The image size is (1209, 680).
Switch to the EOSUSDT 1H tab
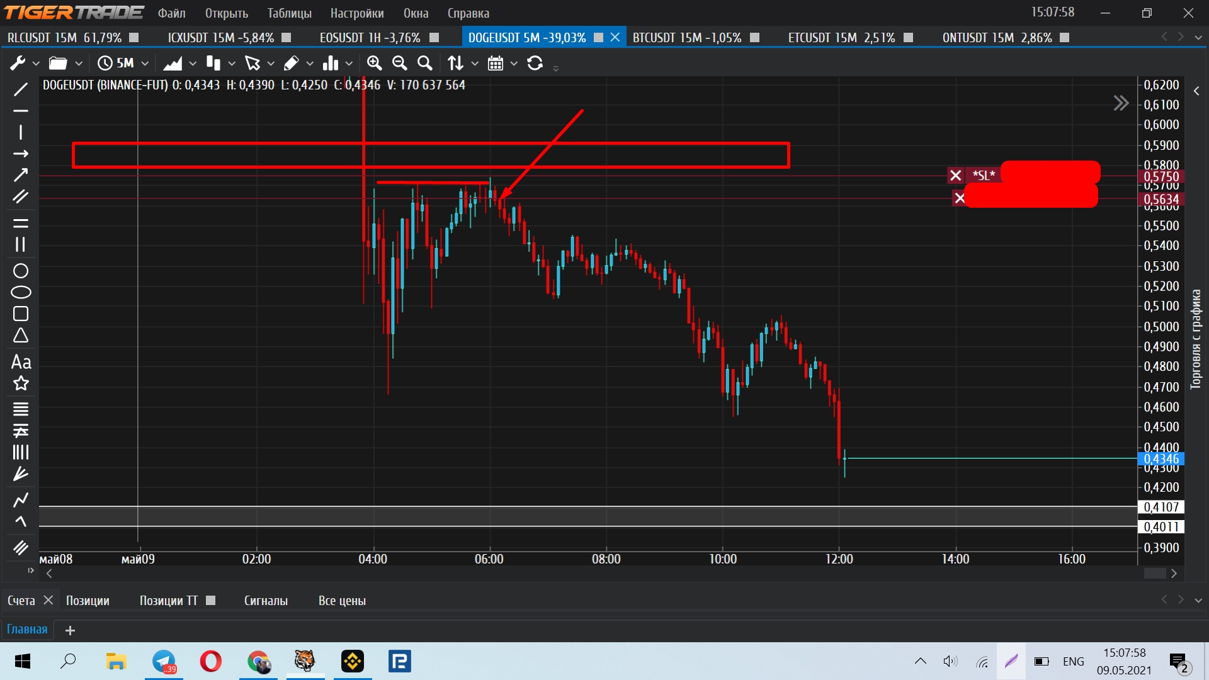370,38
